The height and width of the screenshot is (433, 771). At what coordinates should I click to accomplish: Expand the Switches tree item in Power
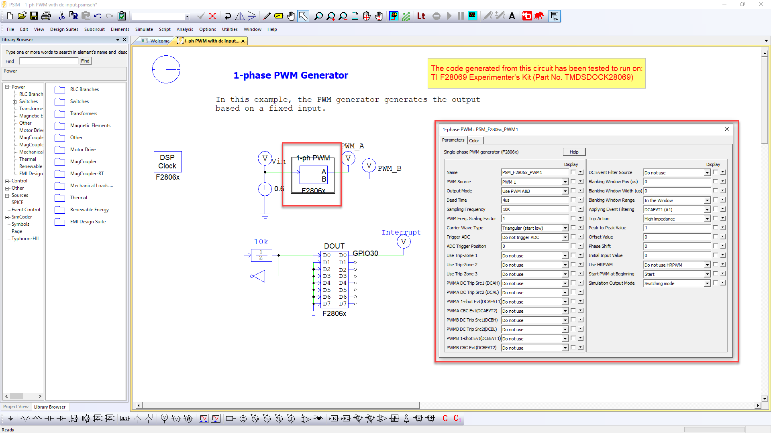[x=14, y=101]
